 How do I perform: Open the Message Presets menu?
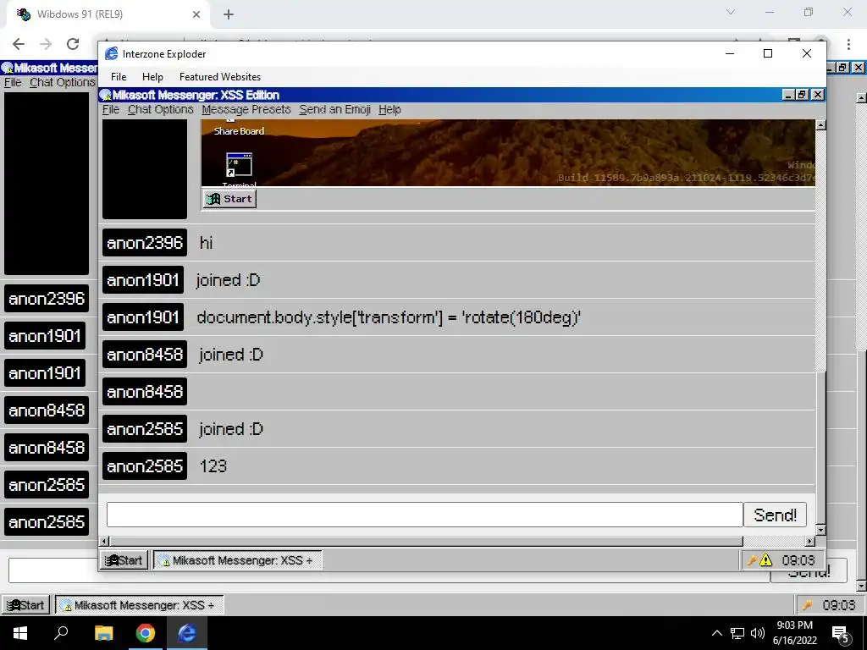click(x=246, y=109)
